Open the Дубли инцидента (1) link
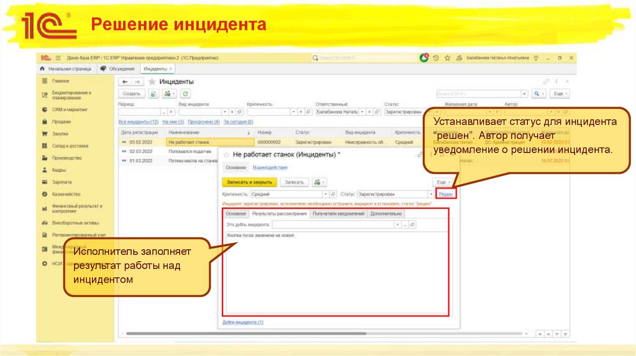The height and width of the screenshot is (356, 636). 243,323
